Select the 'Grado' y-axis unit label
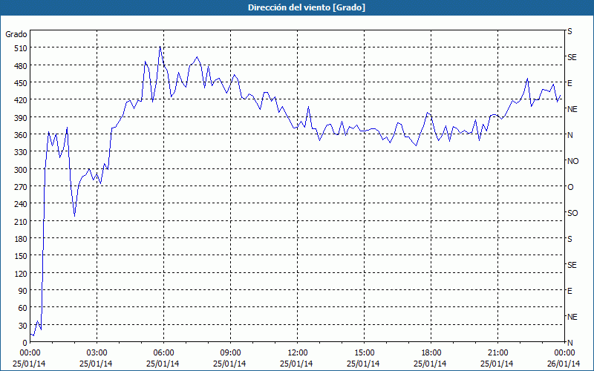 tap(16, 34)
